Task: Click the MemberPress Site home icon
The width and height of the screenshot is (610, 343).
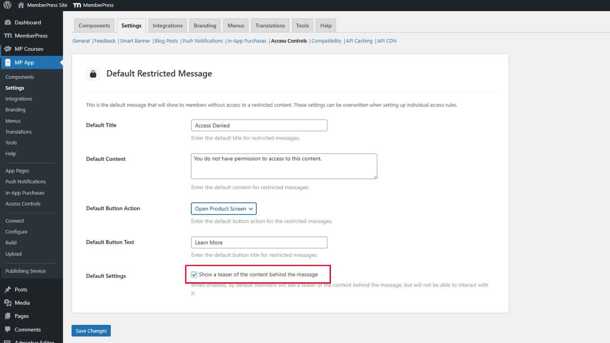Action: (21, 5)
